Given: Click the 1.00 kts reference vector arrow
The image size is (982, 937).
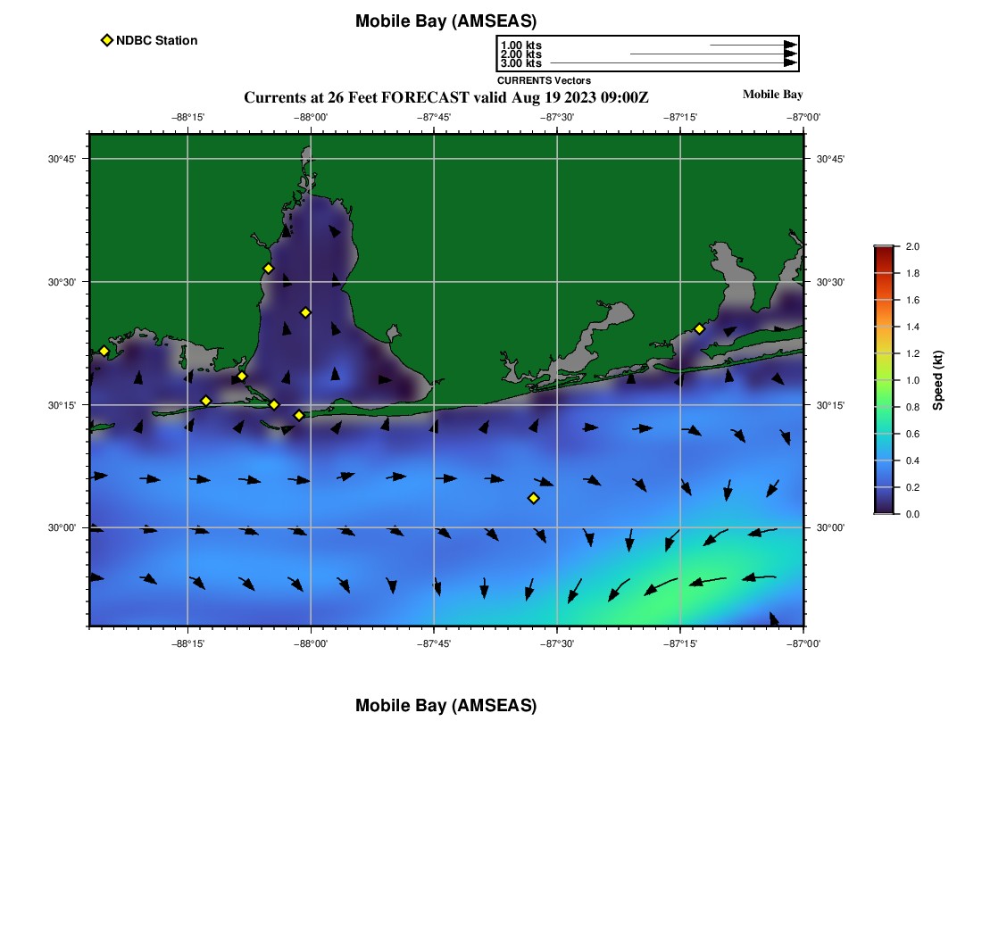Looking at the screenshot, I should (x=753, y=45).
